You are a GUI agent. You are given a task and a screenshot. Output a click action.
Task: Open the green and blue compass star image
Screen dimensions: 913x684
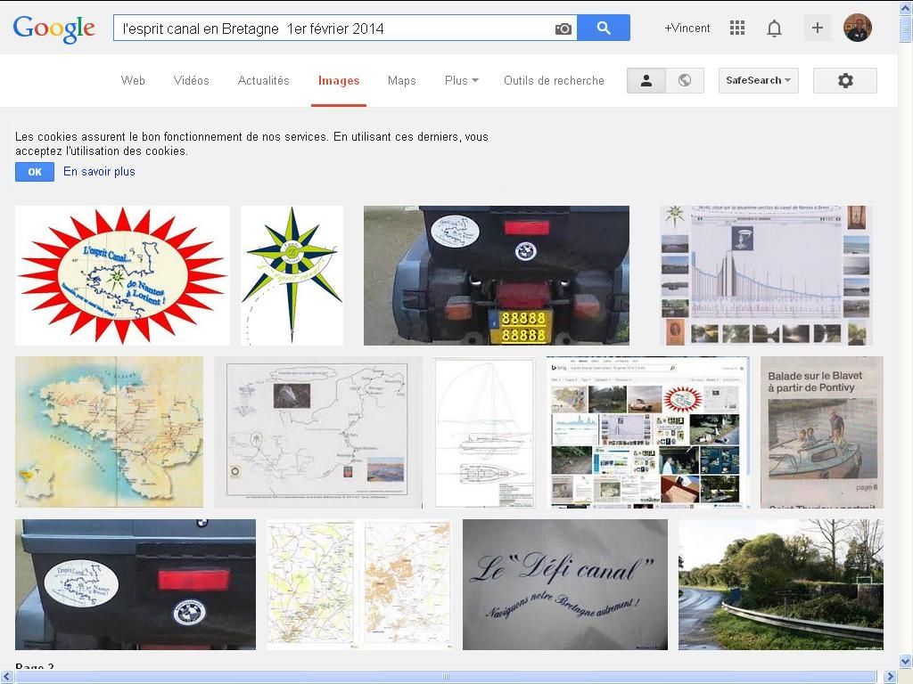[x=292, y=275]
